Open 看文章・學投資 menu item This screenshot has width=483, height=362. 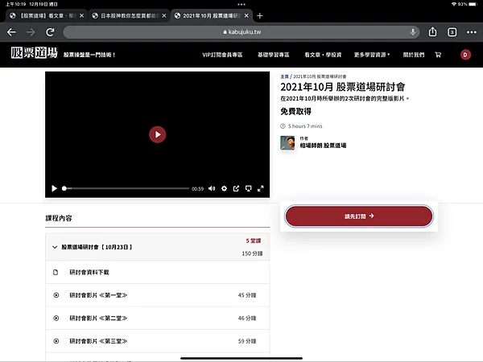323,55
